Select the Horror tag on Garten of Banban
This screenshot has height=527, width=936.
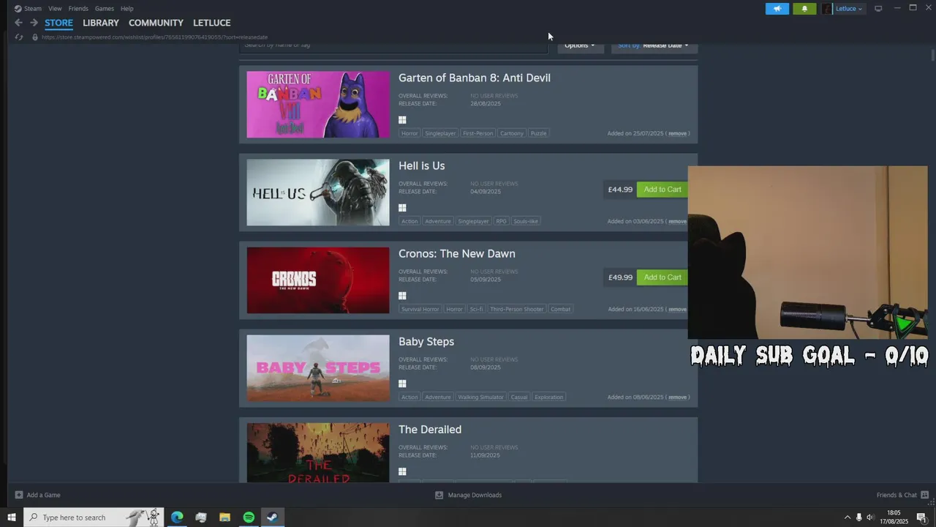pyautogui.click(x=409, y=133)
